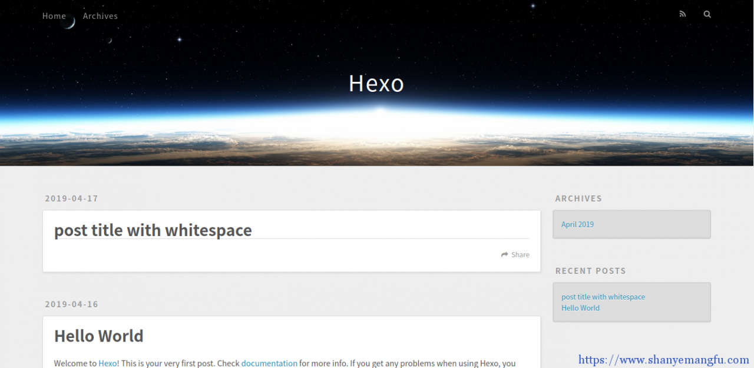Click the crescent moon in the header image
The image size is (754, 368).
pyautogui.click(x=67, y=22)
